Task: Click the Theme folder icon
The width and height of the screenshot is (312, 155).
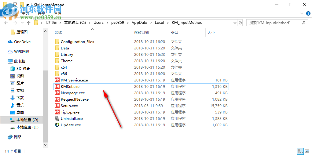Action: (x=57, y=61)
